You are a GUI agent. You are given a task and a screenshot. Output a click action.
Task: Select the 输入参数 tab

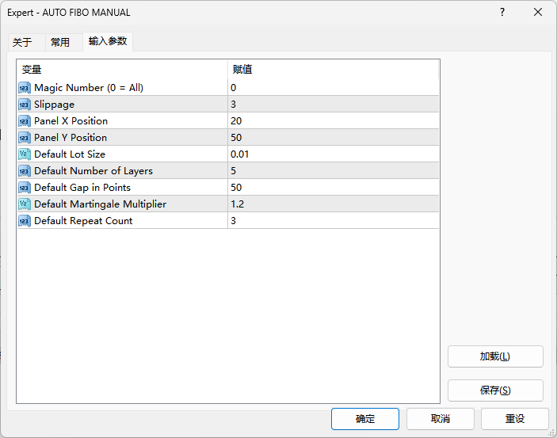[108, 41]
